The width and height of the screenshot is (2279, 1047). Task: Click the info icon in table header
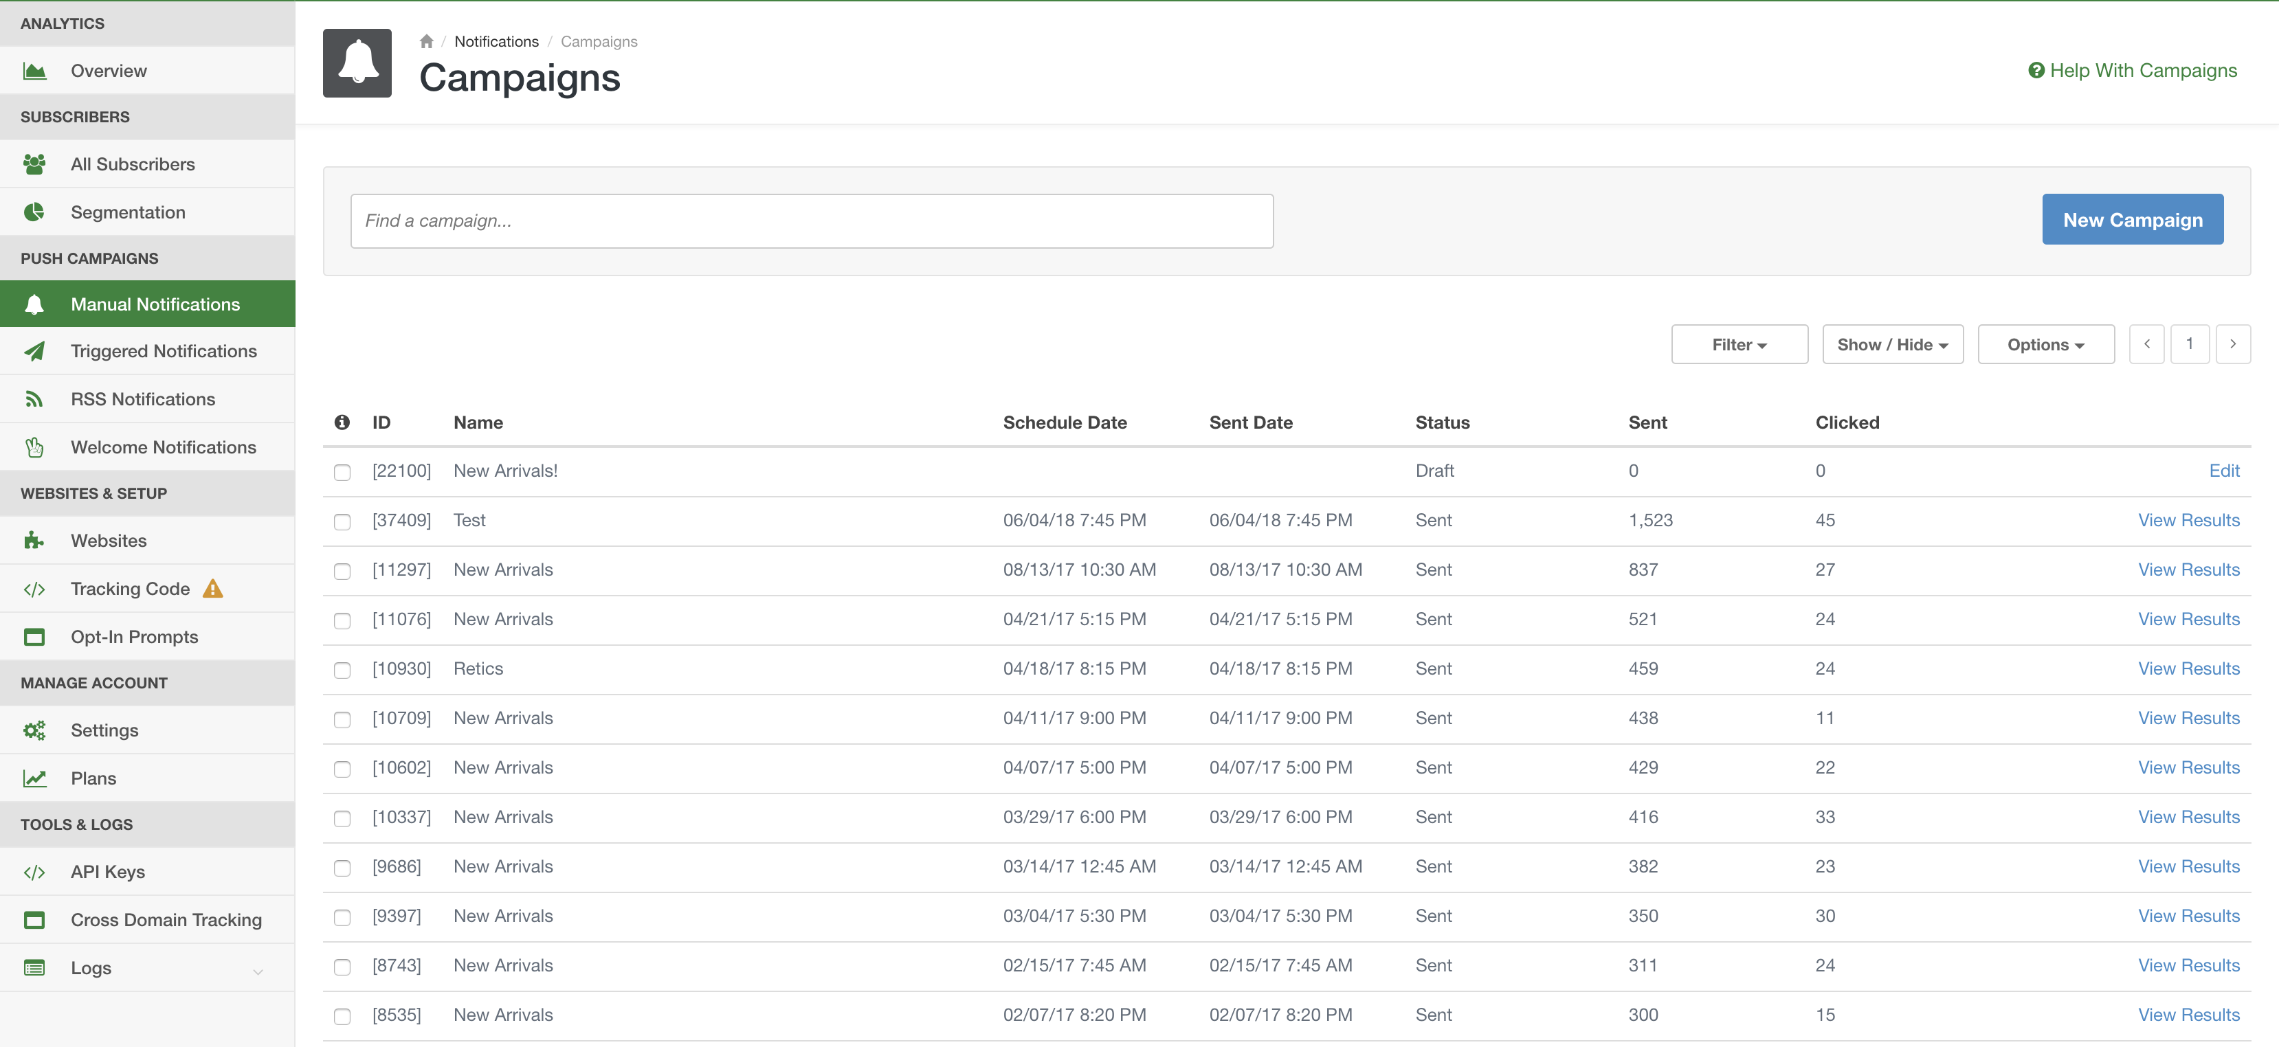tap(342, 423)
